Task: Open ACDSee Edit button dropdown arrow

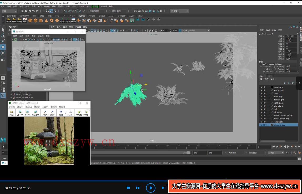Action: (x=66, y=113)
